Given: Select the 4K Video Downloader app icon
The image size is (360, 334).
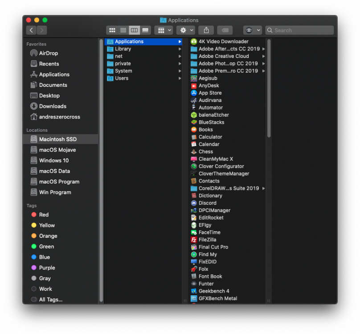Looking at the screenshot, I should [x=194, y=41].
